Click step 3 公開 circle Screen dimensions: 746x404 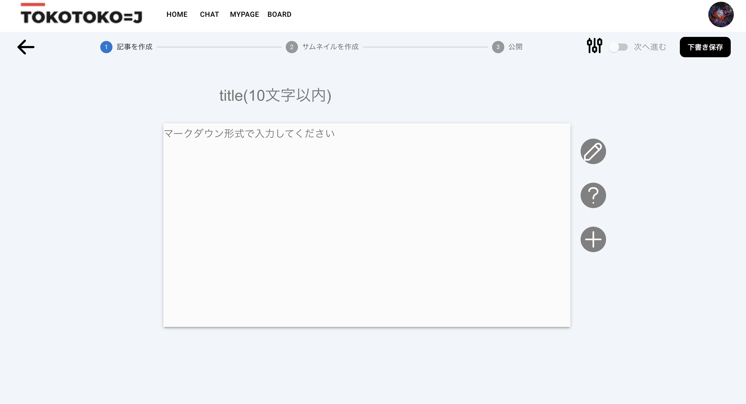pos(498,47)
